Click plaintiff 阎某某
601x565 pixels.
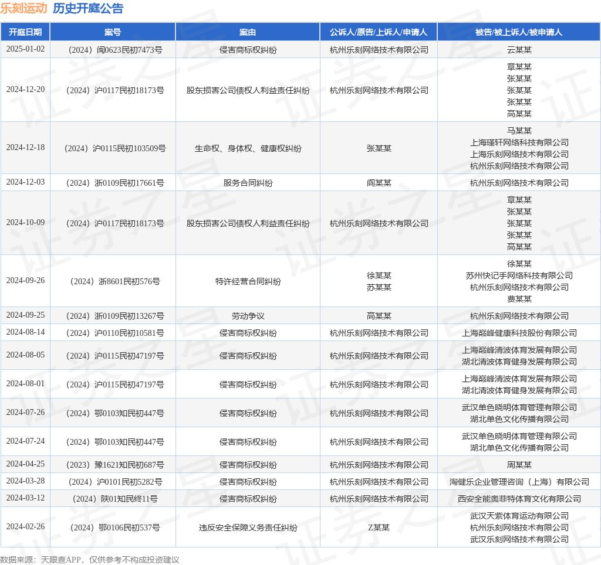(379, 183)
